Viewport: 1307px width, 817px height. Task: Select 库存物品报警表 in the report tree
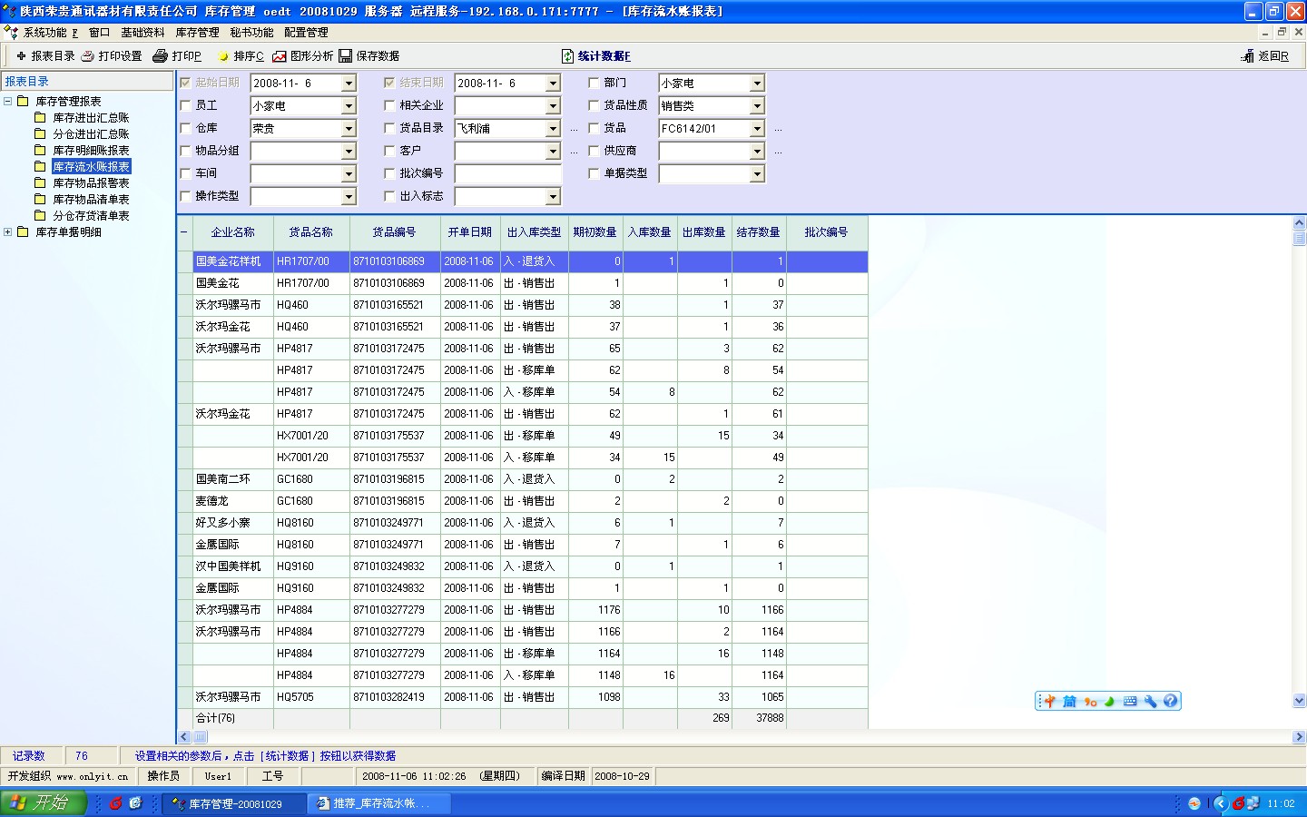click(x=91, y=183)
